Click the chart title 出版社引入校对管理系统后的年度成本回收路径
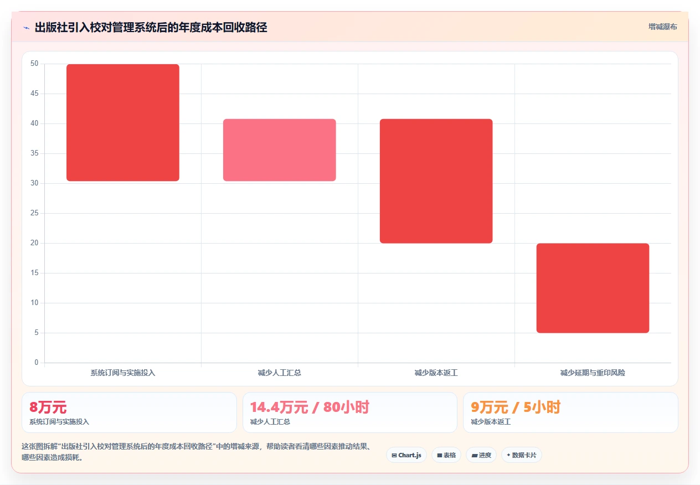The image size is (700, 485). coord(151,28)
